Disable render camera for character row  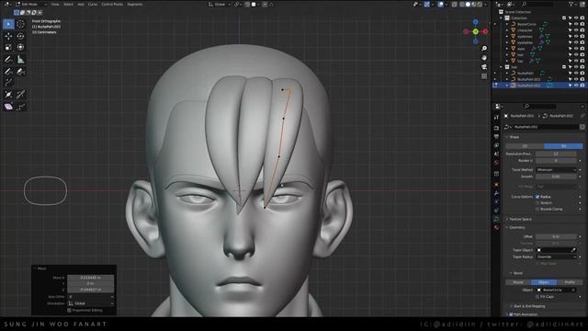[582, 30]
